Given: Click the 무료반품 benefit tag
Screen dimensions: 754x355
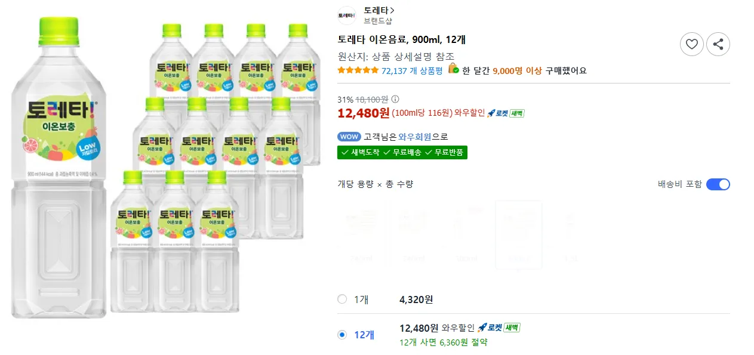Looking at the screenshot, I should (446, 152).
